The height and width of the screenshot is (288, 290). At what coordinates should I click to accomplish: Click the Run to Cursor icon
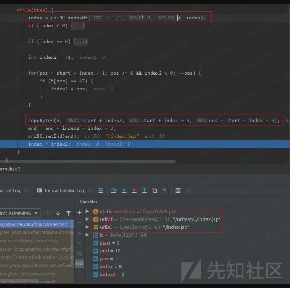coord(165,190)
